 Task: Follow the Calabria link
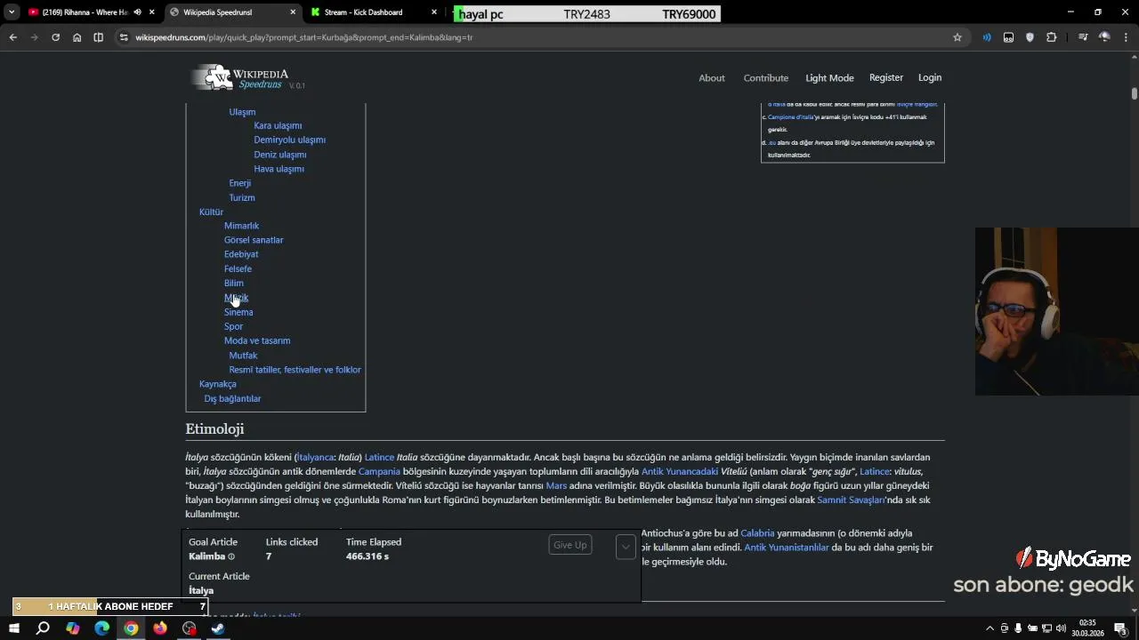coord(757,533)
